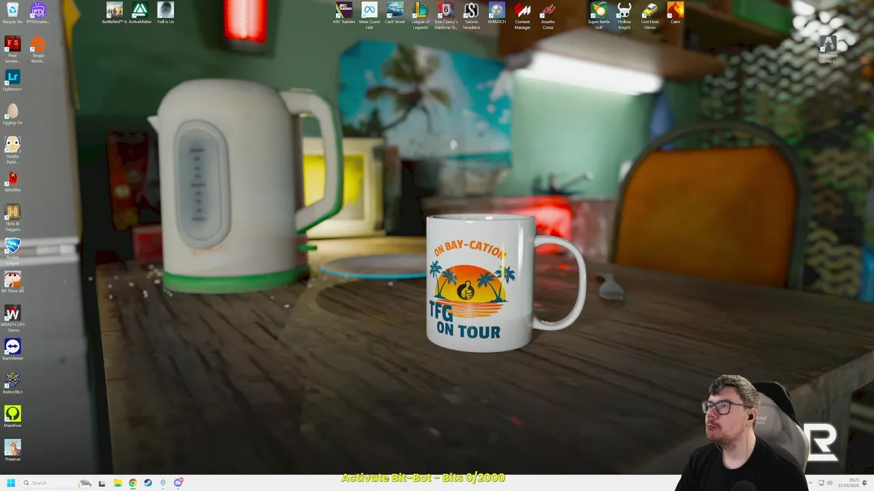
Task: Open File Explorer from the taskbar
Action: (117, 483)
